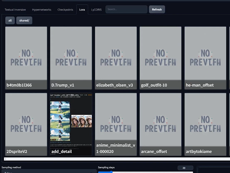This screenshot has width=230, height=173.
Task: Select the he-man_offset Lora card
Action: click(205, 58)
